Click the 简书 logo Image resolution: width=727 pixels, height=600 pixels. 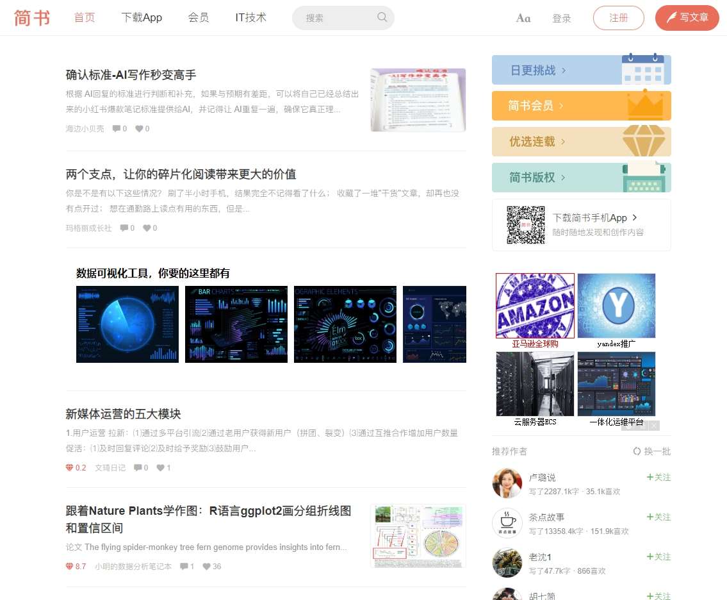pyautogui.click(x=32, y=18)
